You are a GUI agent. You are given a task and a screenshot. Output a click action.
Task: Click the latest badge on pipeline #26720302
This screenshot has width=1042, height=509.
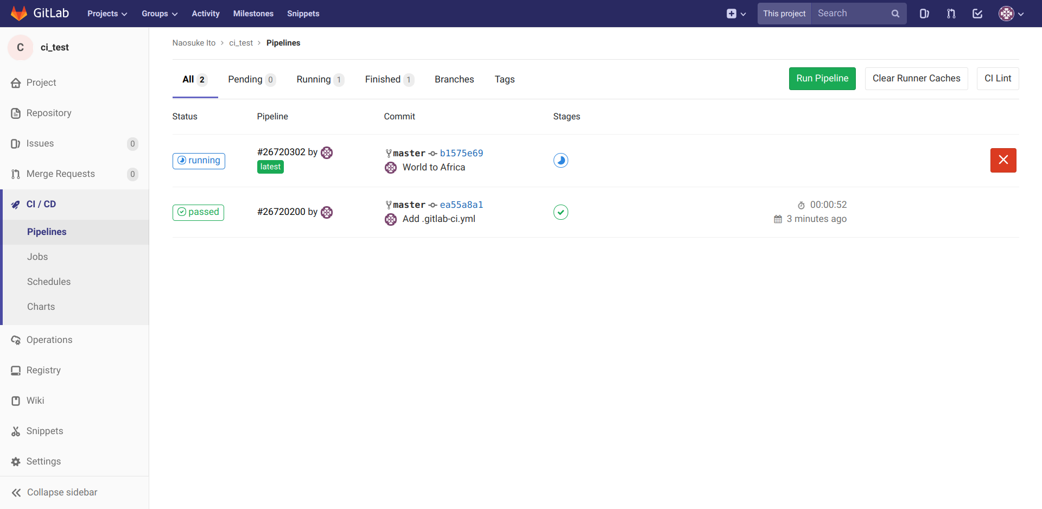click(270, 167)
